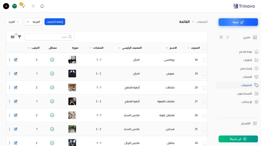
Task: Show store QR code icon
Action: (221, 37)
